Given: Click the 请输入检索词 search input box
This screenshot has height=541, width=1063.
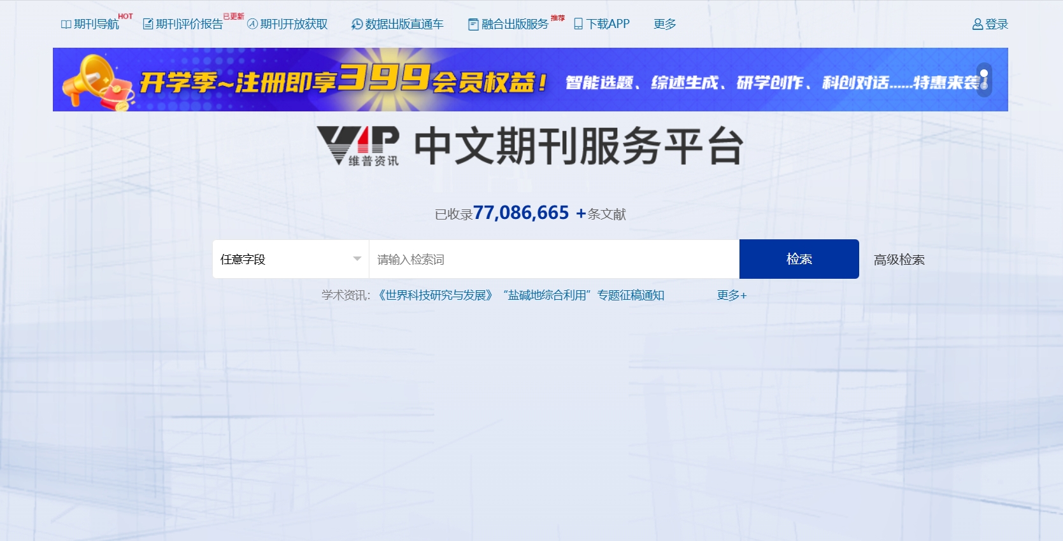Looking at the screenshot, I should (554, 259).
